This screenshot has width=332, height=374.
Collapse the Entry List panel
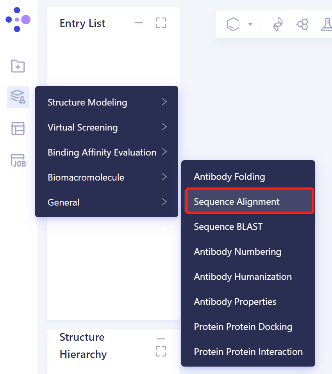coord(139,23)
